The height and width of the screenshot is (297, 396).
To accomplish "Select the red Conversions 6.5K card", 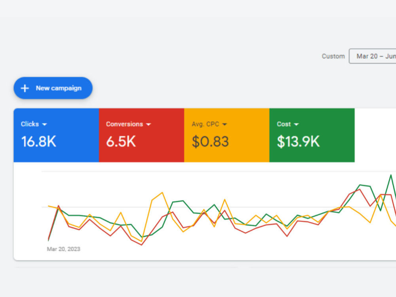I will click(x=141, y=135).
